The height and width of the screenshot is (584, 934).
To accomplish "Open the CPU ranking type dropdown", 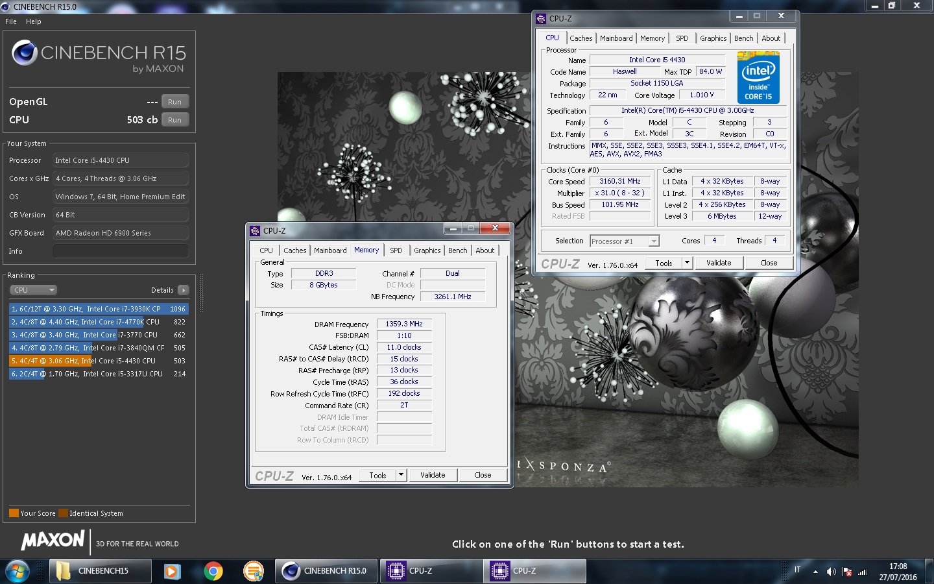I will point(34,290).
